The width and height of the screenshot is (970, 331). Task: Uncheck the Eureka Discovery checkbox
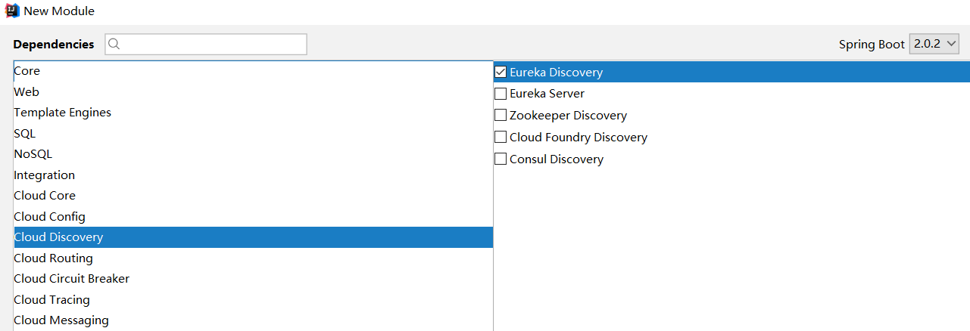501,73
